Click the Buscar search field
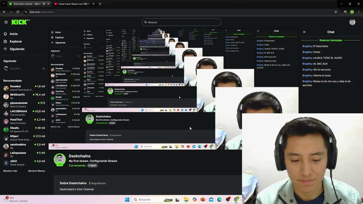Viewport: 363px width, 204px height. (181, 22)
